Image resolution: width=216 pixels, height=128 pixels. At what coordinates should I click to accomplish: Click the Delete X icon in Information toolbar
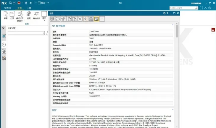pos(80,19)
